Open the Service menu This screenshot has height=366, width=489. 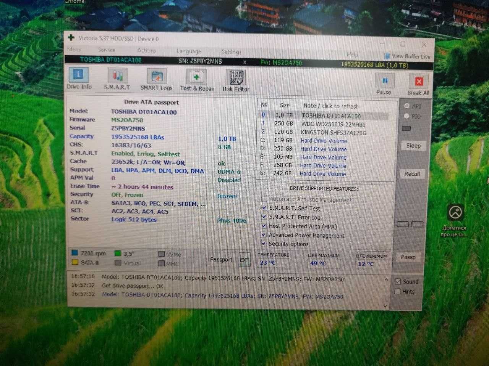click(x=107, y=50)
